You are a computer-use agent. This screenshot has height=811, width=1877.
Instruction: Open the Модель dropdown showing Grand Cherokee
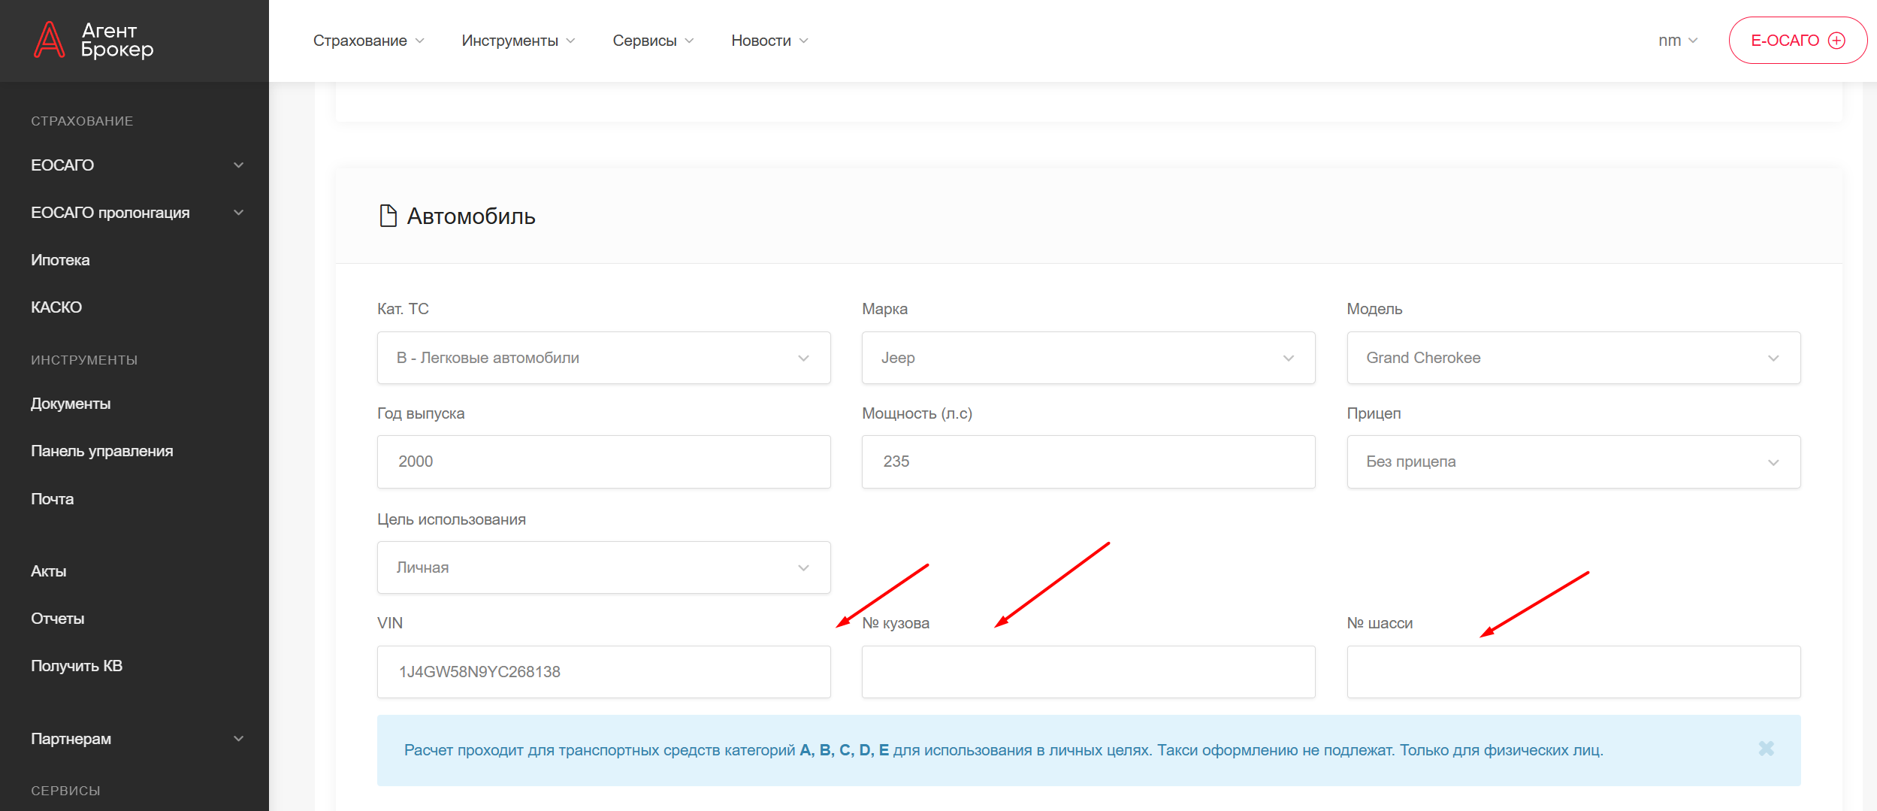pos(1573,358)
